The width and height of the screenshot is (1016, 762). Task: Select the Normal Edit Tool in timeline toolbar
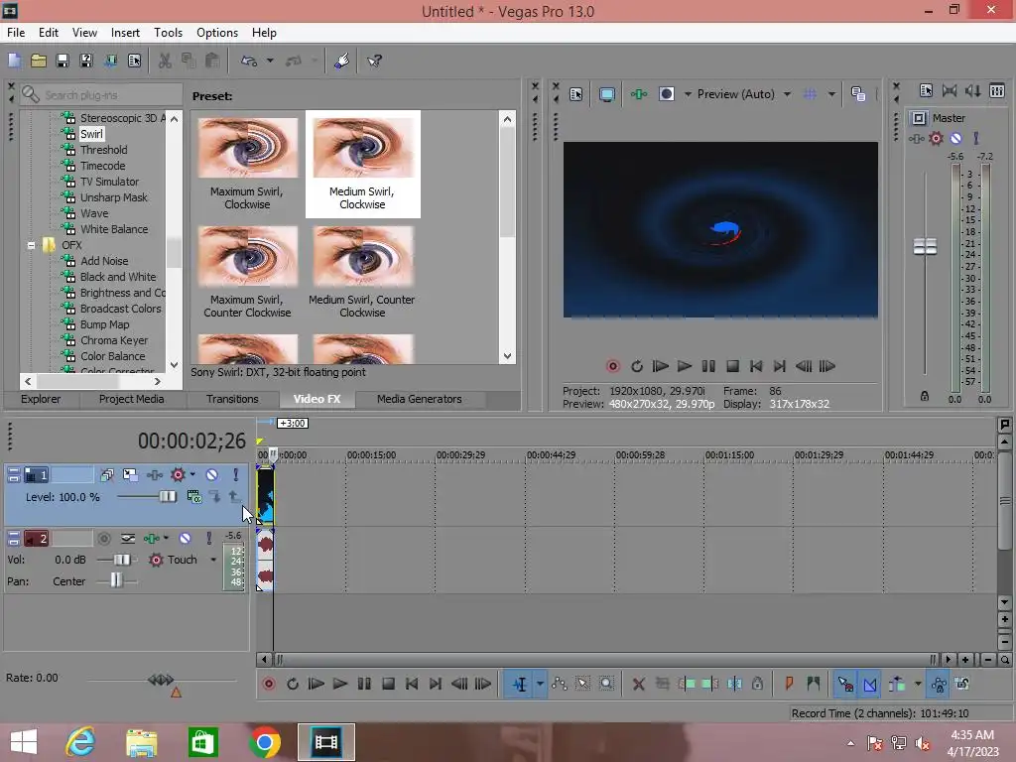520,684
